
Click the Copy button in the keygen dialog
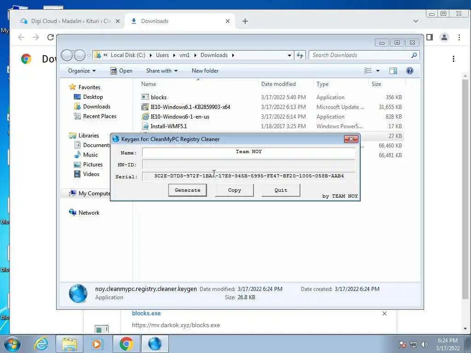234,190
